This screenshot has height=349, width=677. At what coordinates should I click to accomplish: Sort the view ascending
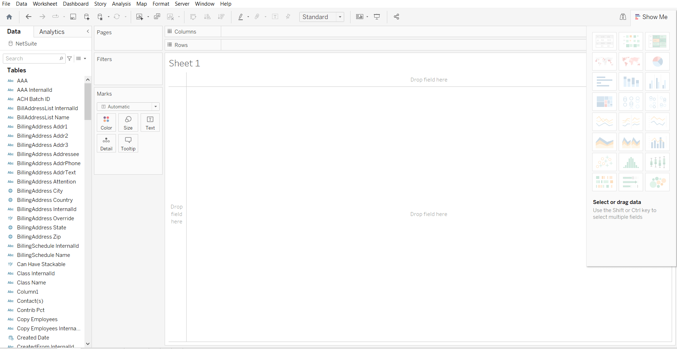[208, 17]
